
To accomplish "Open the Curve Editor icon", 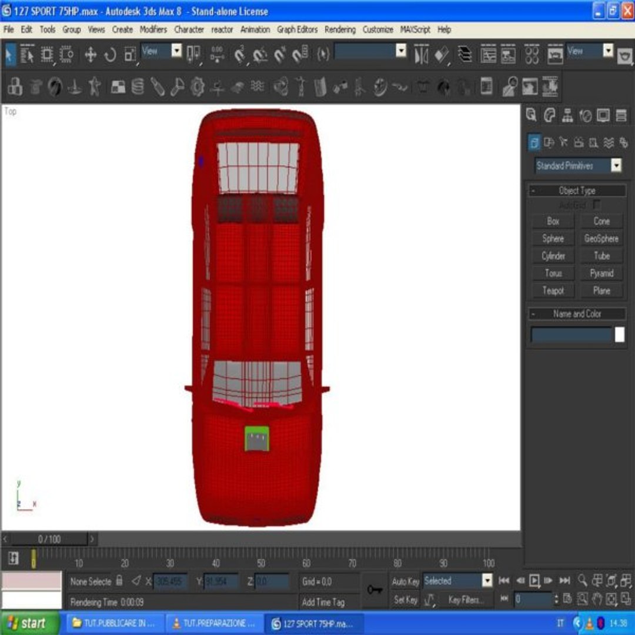I will 489,55.
